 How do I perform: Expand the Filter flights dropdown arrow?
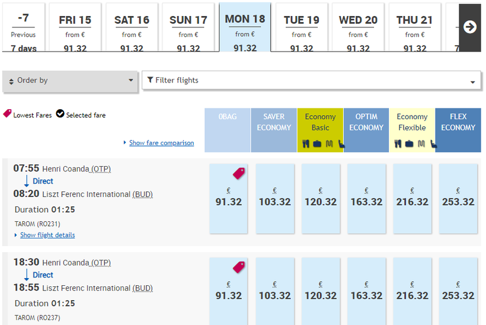coord(472,82)
